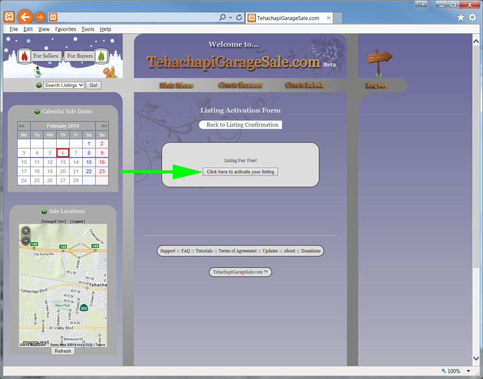Go to previous month in calendar
Image resolution: width=483 pixels, height=379 pixels.
tap(22, 126)
